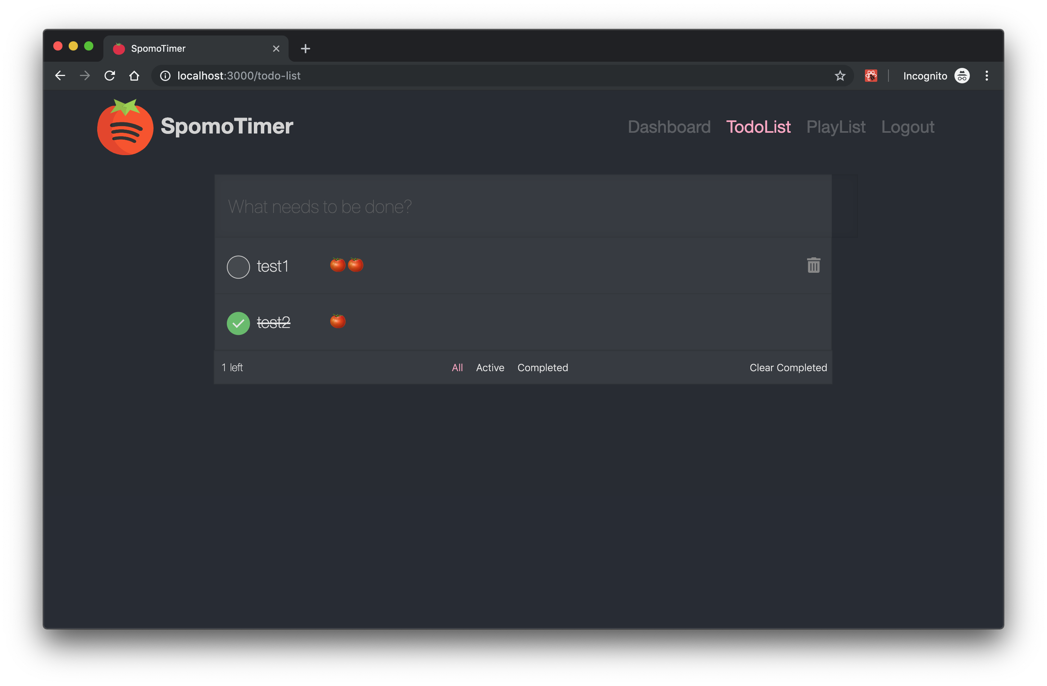Bookmark page with the star icon

click(840, 76)
